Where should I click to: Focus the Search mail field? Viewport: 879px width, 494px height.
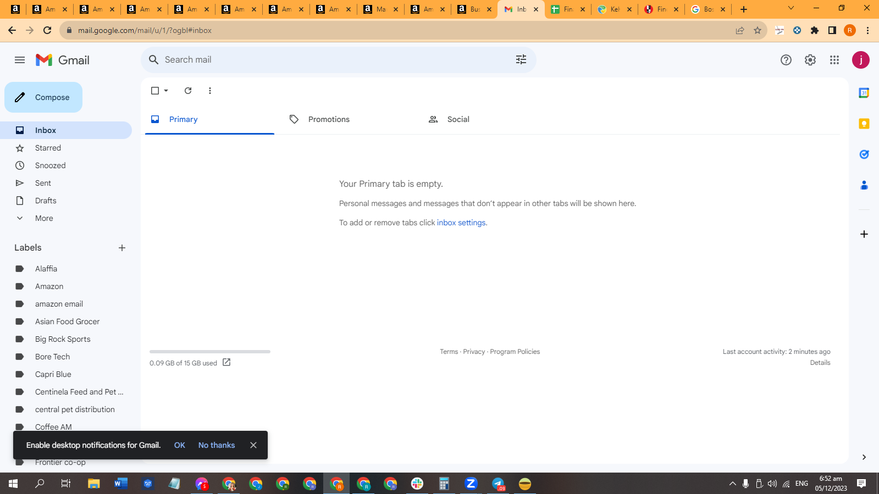(x=338, y=59)
